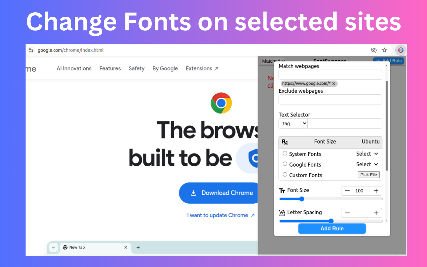Screen dimensions: 427x267
Task: Click the Letter Spacing VA icon
Action: pyautogui.click(x=282, y=213)
